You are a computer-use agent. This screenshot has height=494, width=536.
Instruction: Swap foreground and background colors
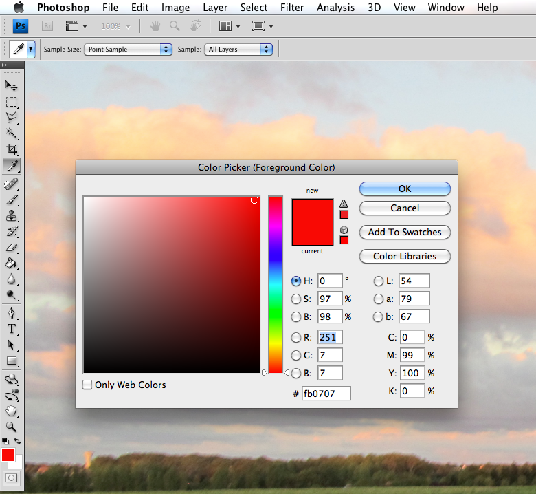pos(17,441)
